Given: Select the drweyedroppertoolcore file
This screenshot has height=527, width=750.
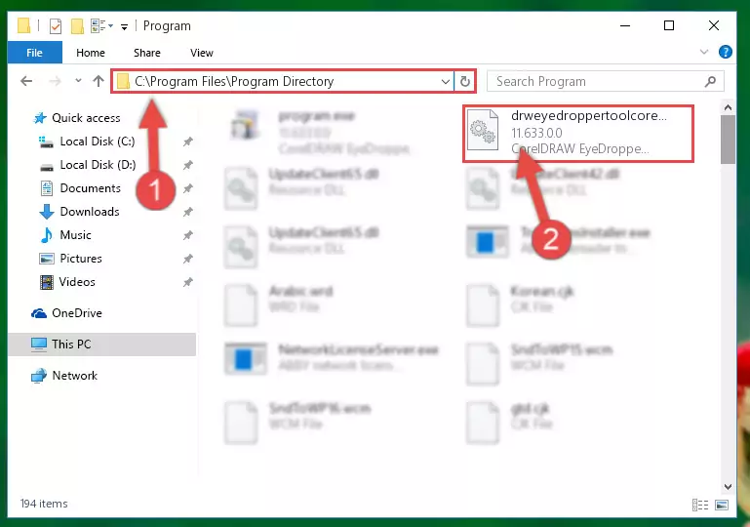Looking at the screenshot, I should [578, 133].
